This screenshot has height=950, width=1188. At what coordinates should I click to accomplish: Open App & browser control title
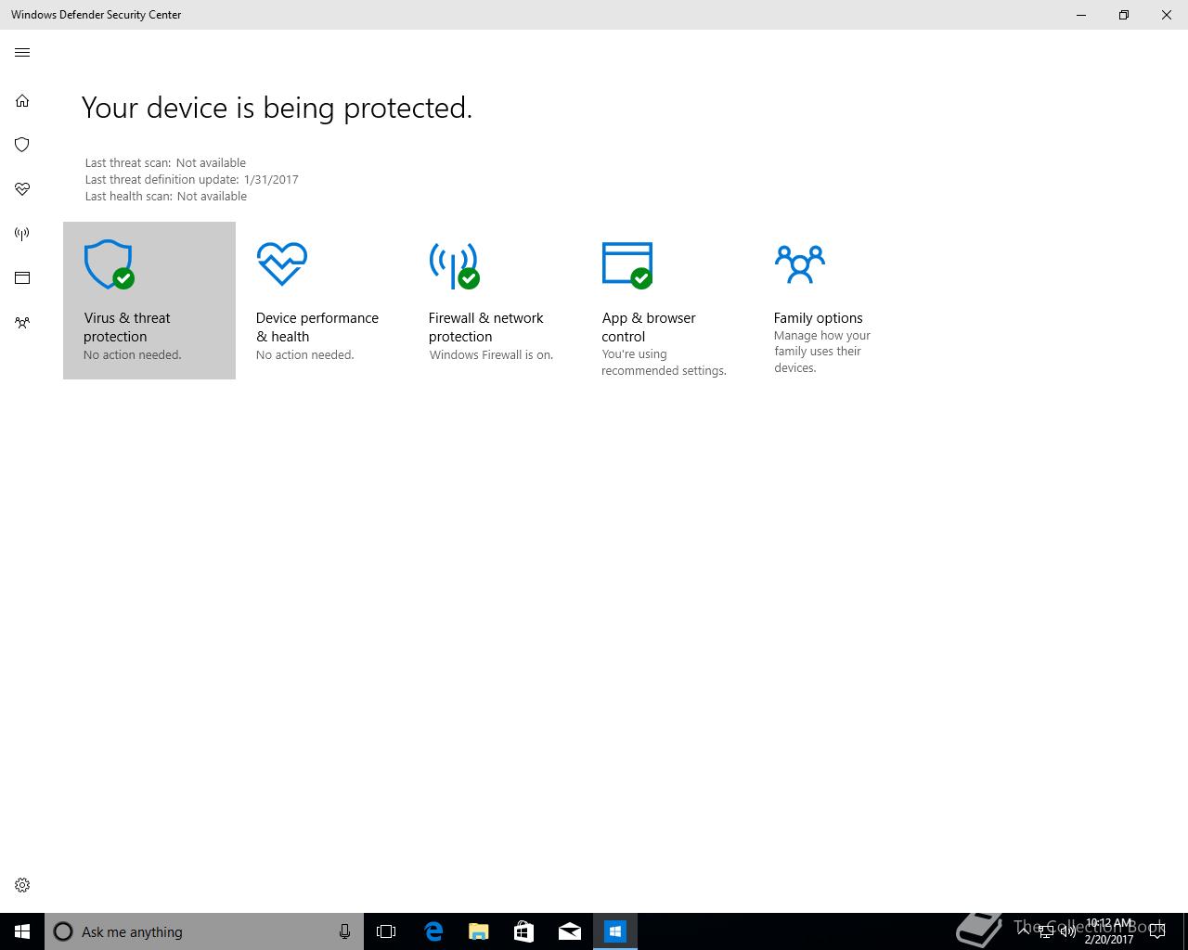point(649,327)
